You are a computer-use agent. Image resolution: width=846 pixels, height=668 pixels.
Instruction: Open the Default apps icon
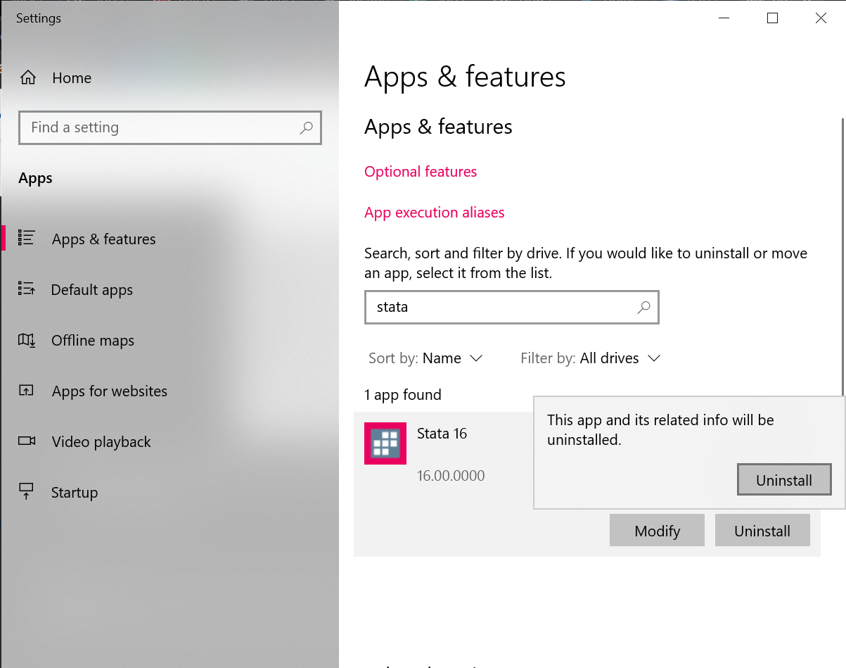pos(26,289)
